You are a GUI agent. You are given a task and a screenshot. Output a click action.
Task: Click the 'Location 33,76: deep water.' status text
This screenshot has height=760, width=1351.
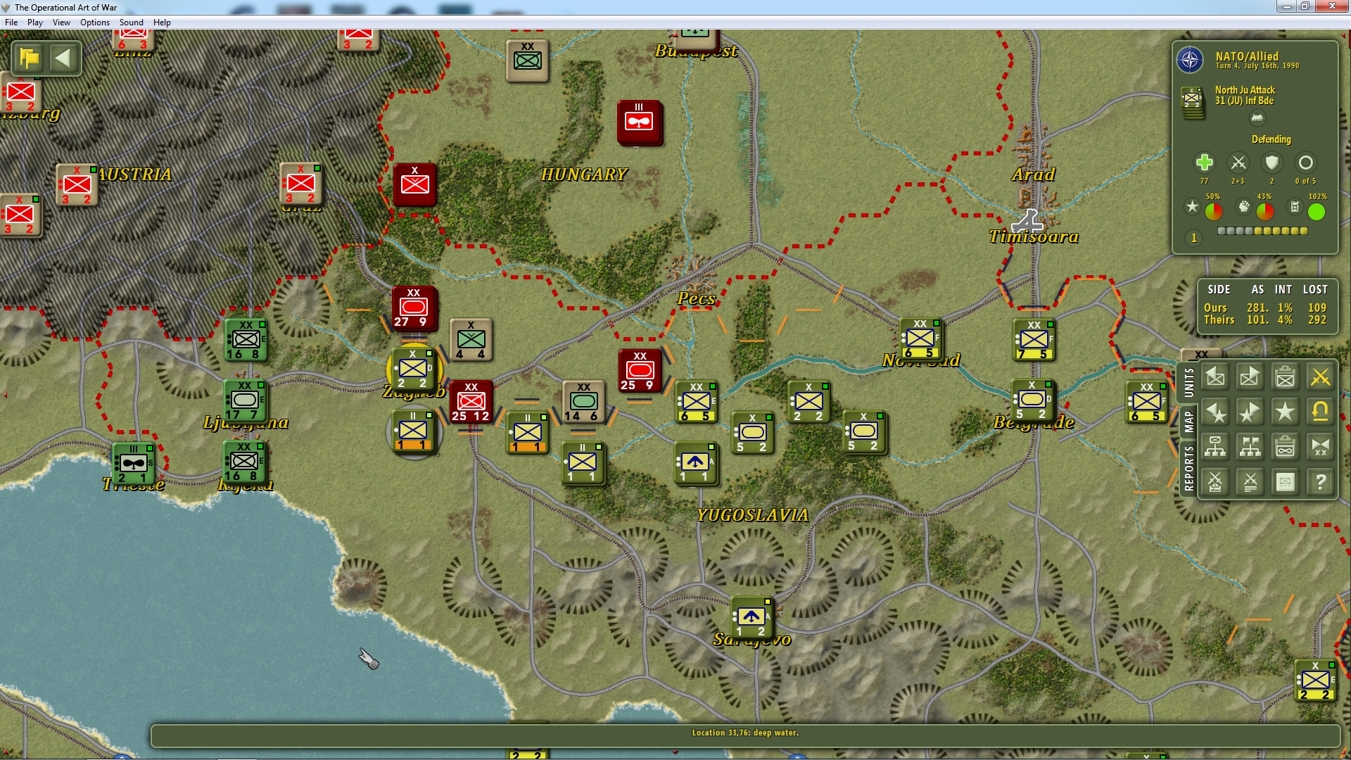click(x=745, y=733)
